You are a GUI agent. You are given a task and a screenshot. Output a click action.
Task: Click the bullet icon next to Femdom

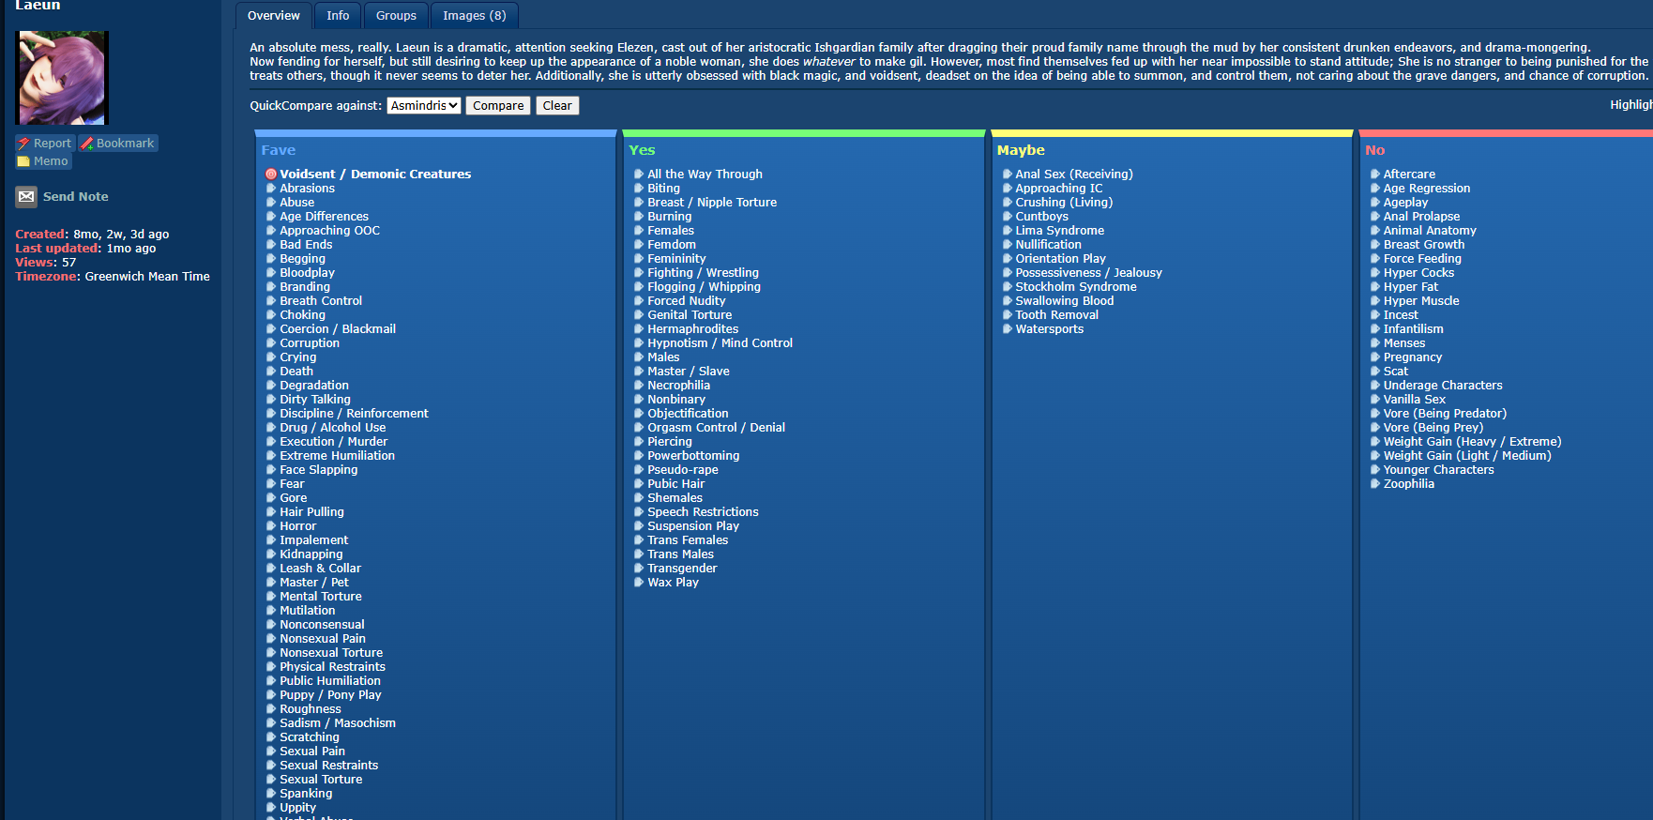tap(639, 245)
